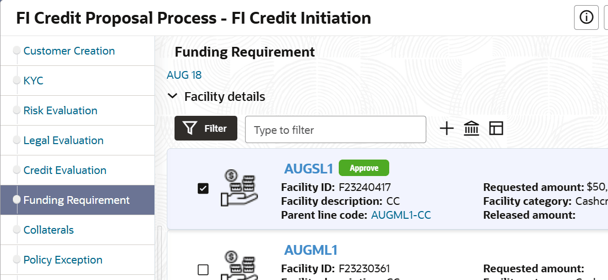Open the Customer Creation step
The width and height of the screenshot is (608, 280).
69,51
